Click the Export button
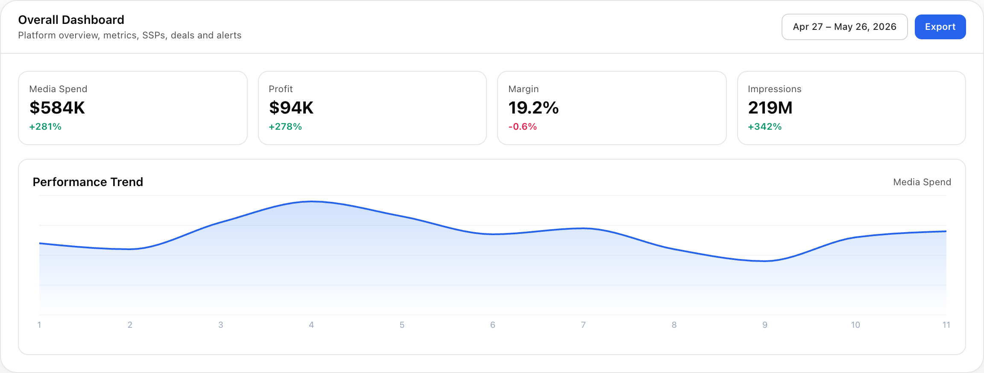Screen dimensions: 984x373 pyautogui.click(x=940, y=27)
